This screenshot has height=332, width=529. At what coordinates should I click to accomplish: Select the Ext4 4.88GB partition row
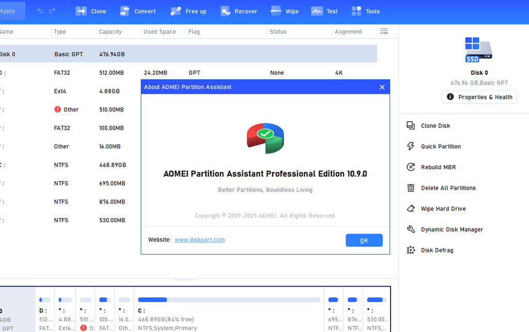(x=70, y=91)
